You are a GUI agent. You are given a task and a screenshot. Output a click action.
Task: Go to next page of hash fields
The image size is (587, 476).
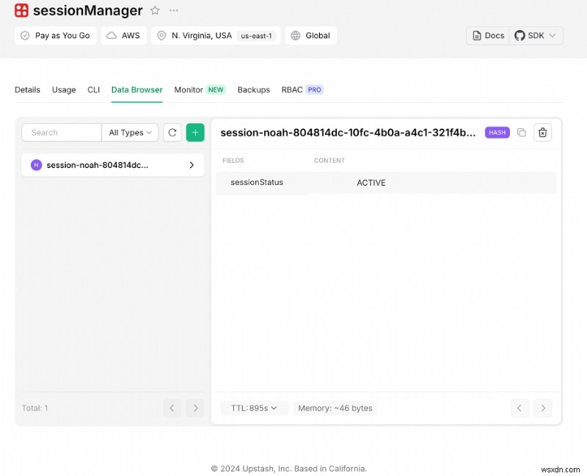click(x=543, y=408)
